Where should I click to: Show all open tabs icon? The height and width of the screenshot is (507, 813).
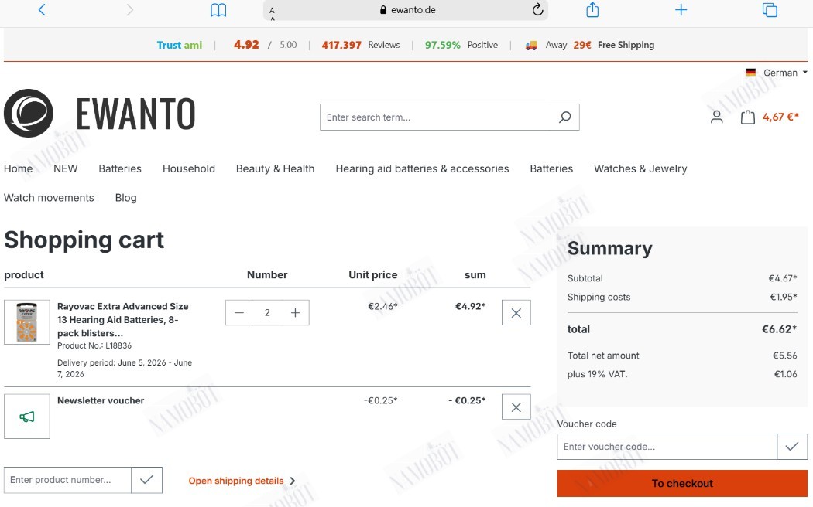click(770, 10)
